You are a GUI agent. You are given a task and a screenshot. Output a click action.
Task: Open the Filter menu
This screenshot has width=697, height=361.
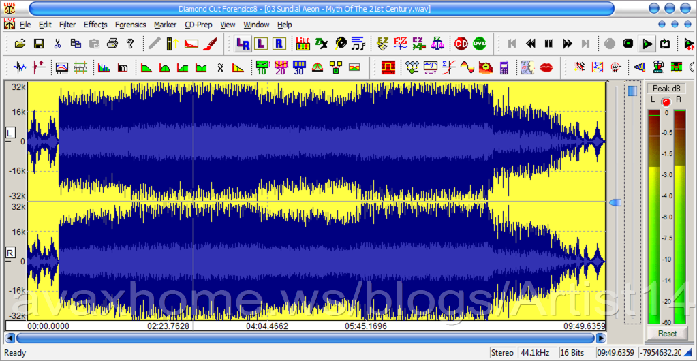(x=67, y=25)
